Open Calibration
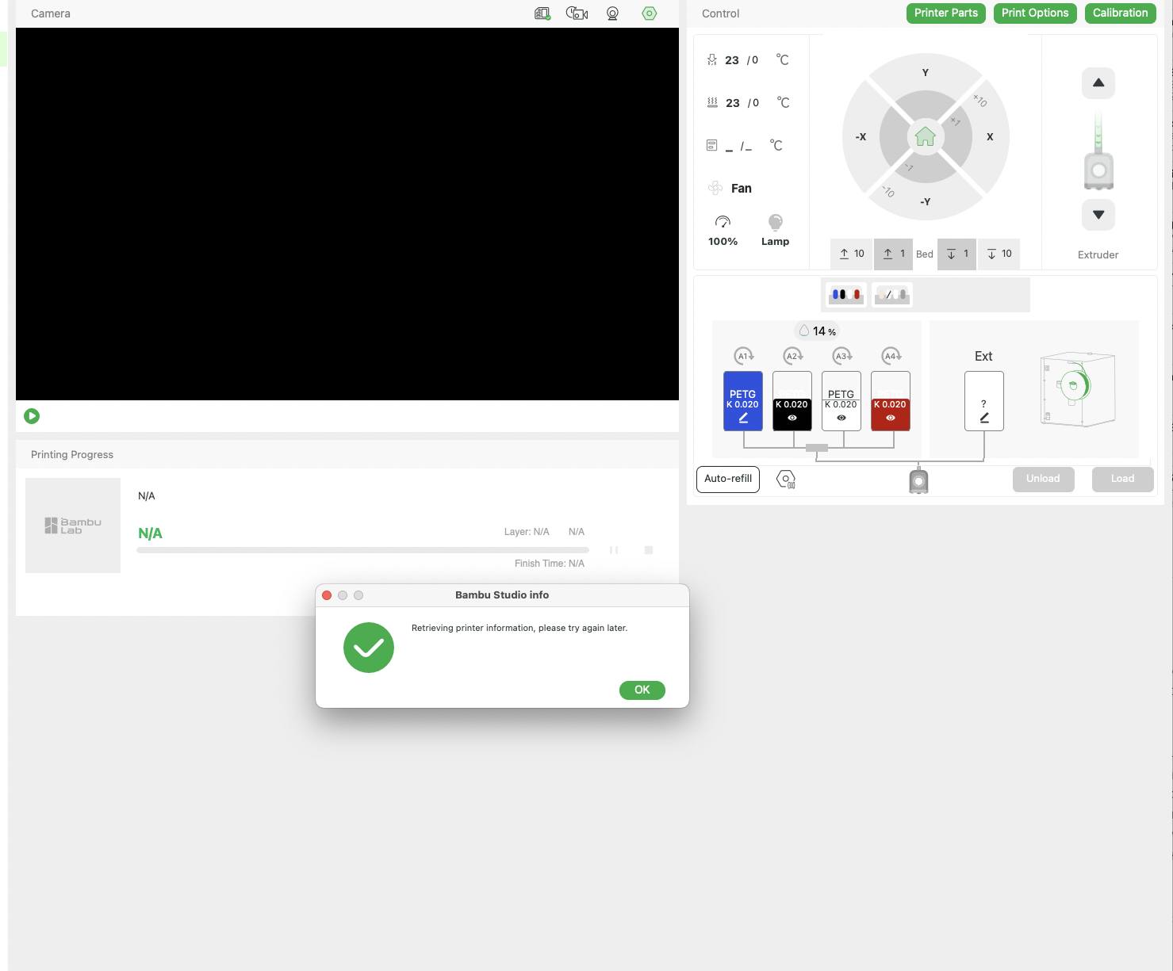Viewport: 1173px width, 971px height. pos(1120,13)
